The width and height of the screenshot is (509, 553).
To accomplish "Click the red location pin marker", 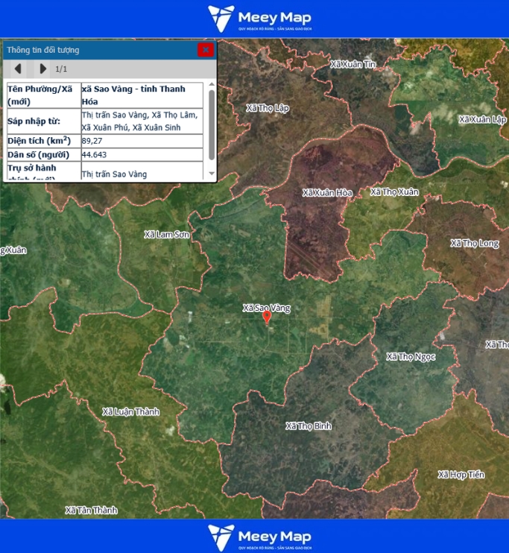I will 267,317.
